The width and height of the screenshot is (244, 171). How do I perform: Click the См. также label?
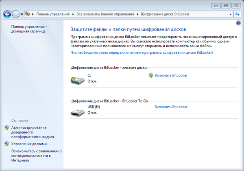click(20, 121)
